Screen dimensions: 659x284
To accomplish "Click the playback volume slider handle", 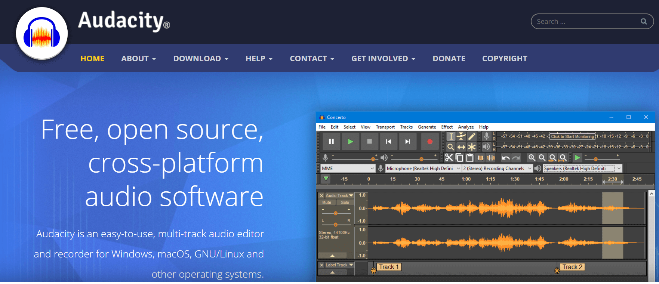I will pos(422,159).
